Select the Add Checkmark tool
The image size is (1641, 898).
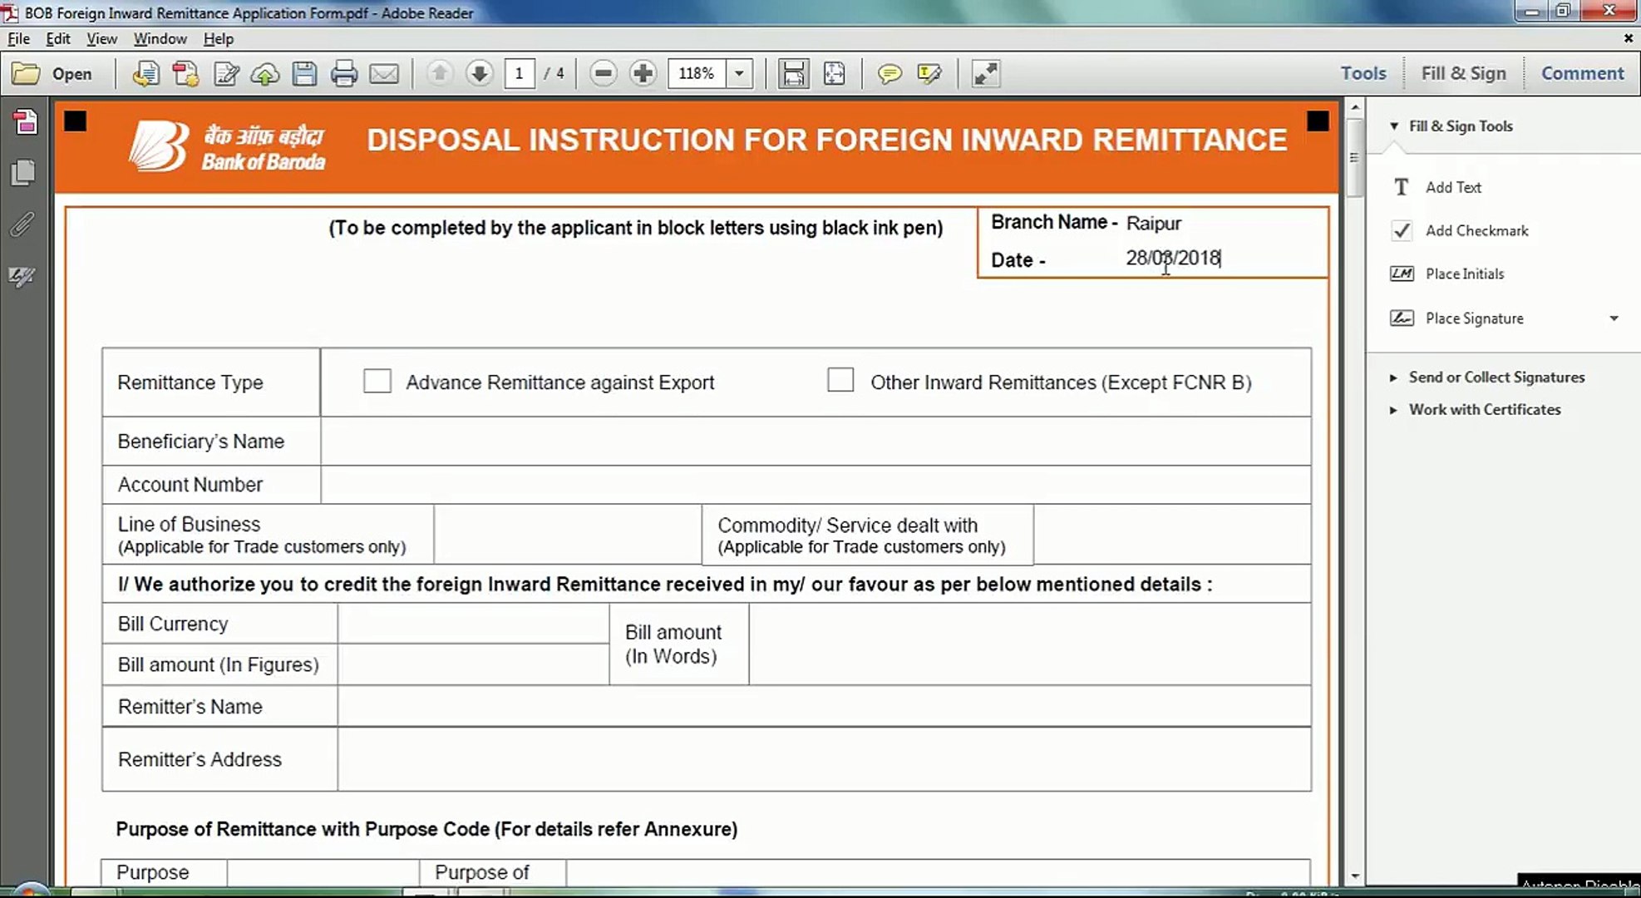pyautogui.click(x=1476, y=231)
